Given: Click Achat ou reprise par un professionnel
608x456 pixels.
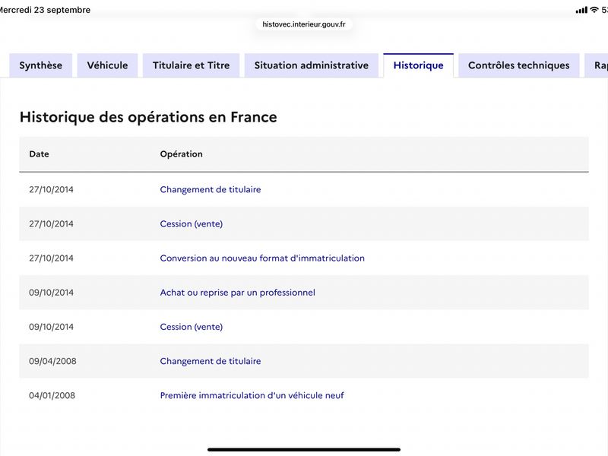Looking at the screenshot, I should tap(237, 293).
